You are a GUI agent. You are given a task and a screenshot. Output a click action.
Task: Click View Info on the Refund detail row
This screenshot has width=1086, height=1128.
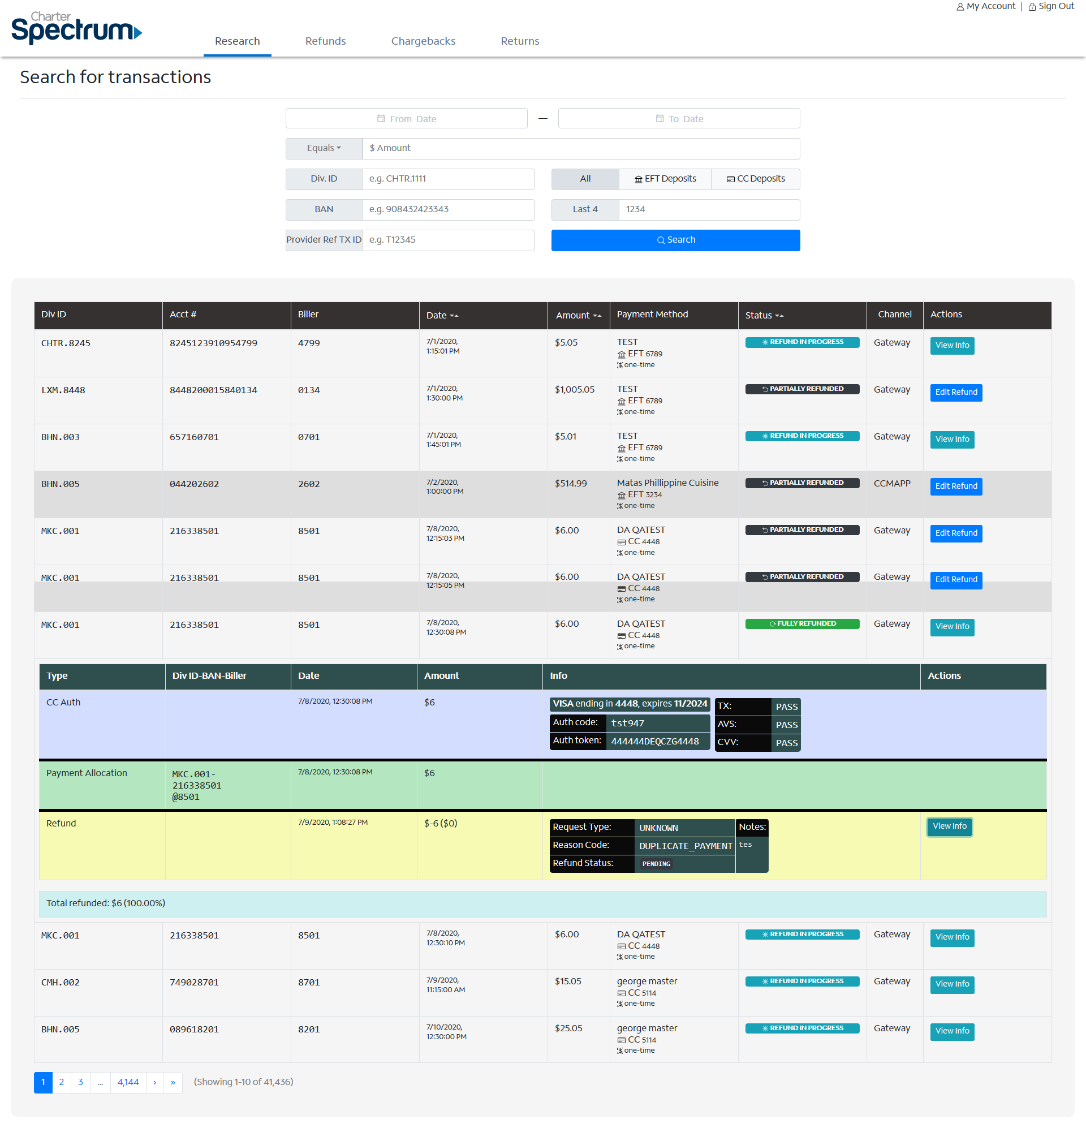949,826
